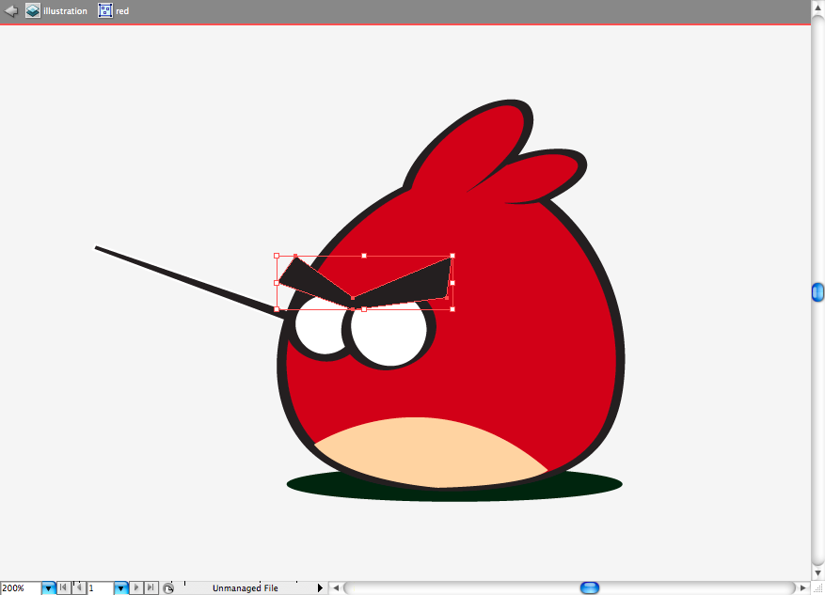The image size is (825, 595).
Task: Open the artboard number dropdown
Action: (121, 588)
